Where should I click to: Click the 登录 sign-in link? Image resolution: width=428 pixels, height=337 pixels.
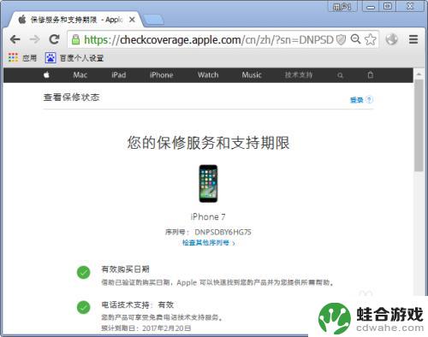[357, 100]
